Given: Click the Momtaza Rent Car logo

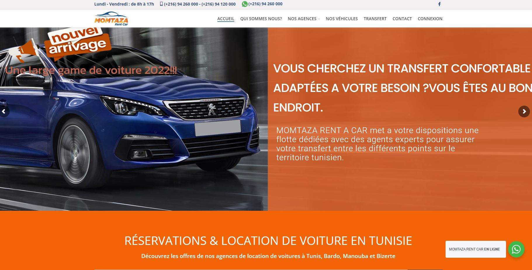Looking at the screenshot, I should [x=112, y=18].
